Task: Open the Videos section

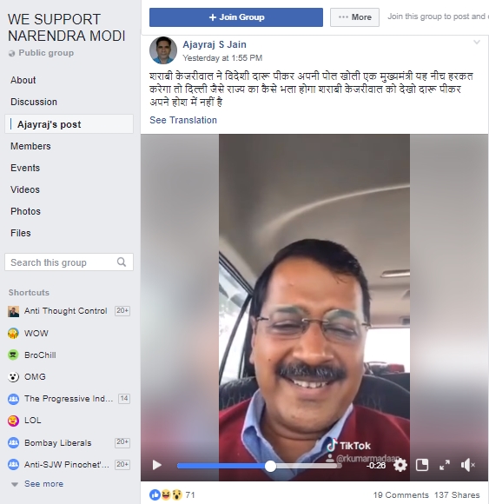Action: point(25,189)
